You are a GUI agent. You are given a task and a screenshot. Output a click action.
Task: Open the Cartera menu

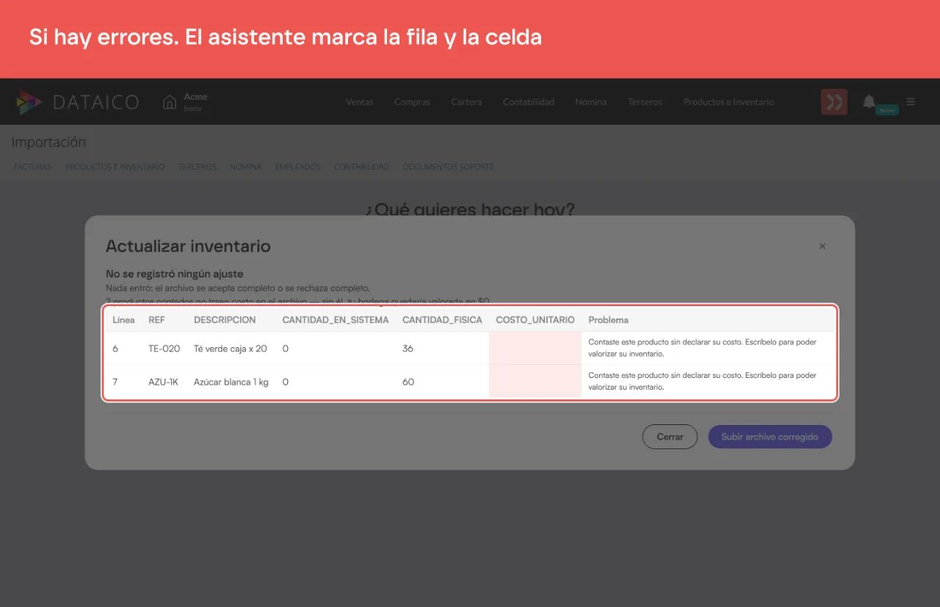(x=466, y=102)
